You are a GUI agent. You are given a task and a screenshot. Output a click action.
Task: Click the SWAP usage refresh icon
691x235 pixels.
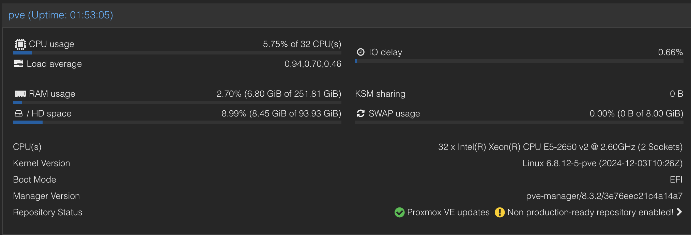coord(360,113)
